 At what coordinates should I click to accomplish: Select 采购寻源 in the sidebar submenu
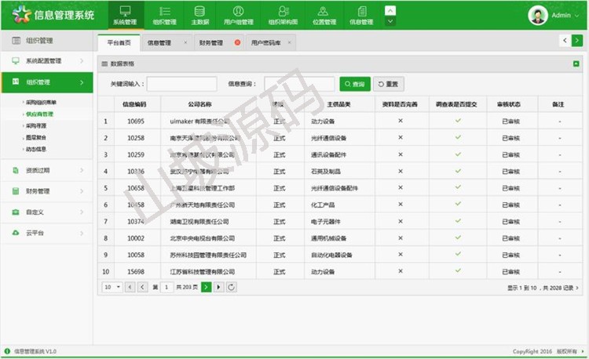click(36, 125)
